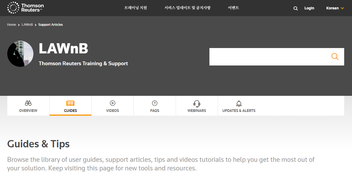Open 서비스 업데이트 및 공지사항 menu
Image resolution: width=352 pixels, height=179 pixels.
click(187, 8)
